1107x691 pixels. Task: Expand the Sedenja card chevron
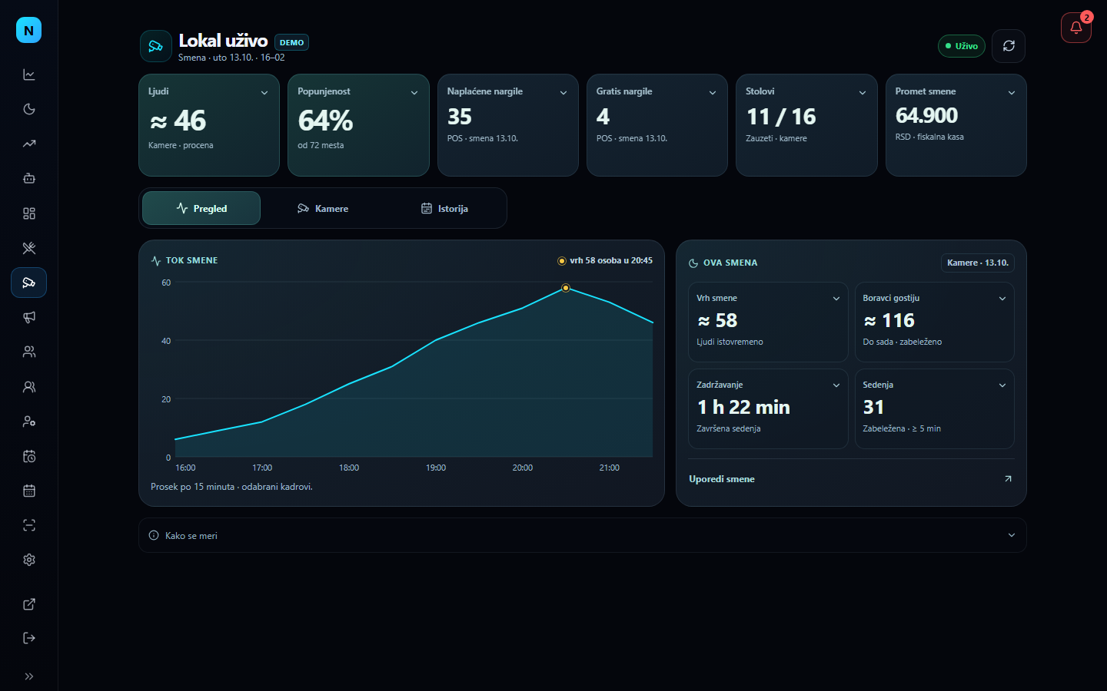point(1002,385)
